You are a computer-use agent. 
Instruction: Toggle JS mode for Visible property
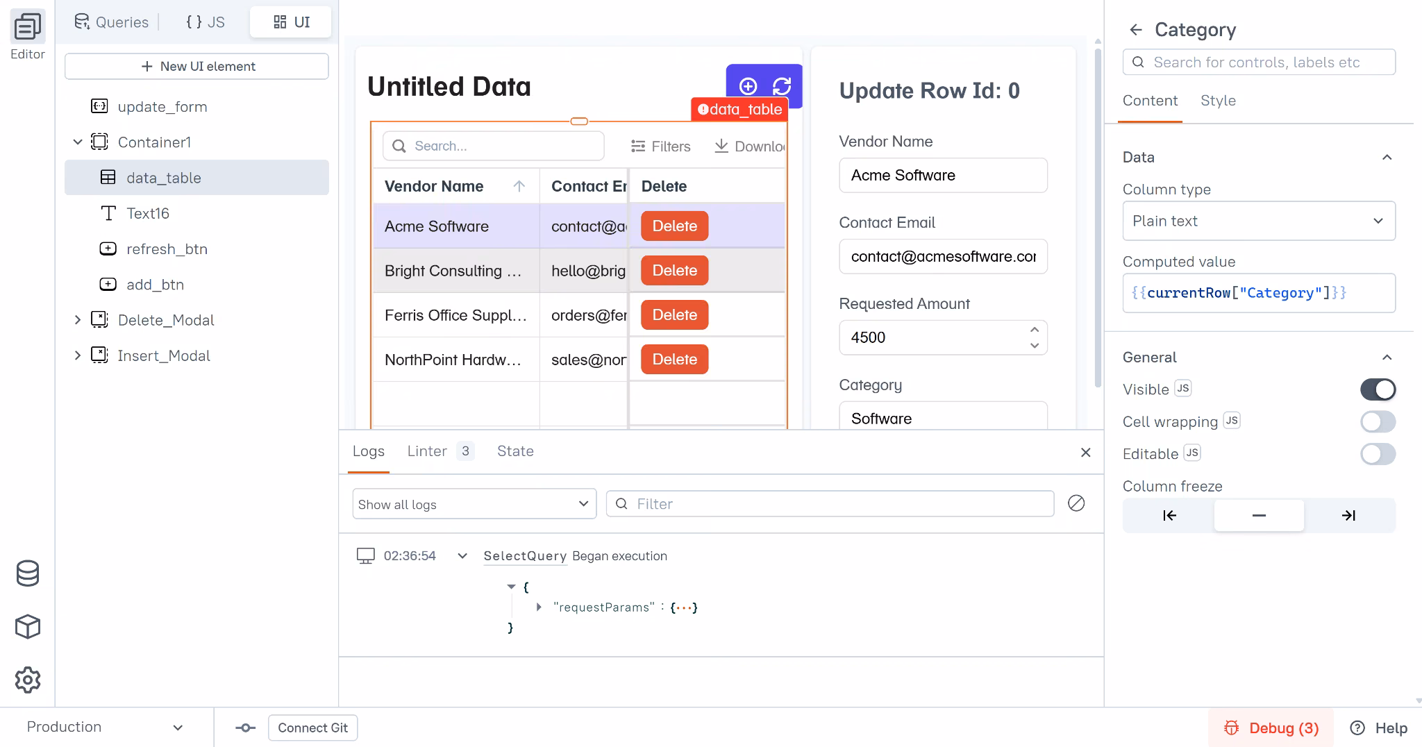(x=1183, y=389)
